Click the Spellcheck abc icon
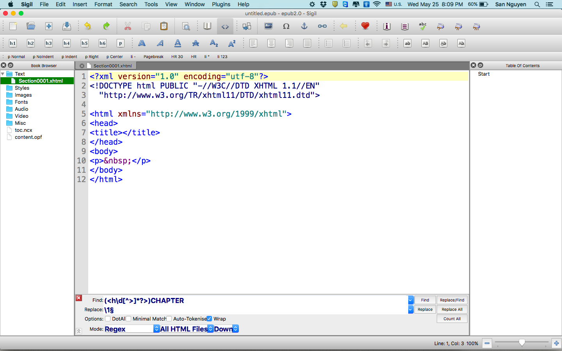Image resolution: width=562 pixels, height=351 pixels. 423,27
